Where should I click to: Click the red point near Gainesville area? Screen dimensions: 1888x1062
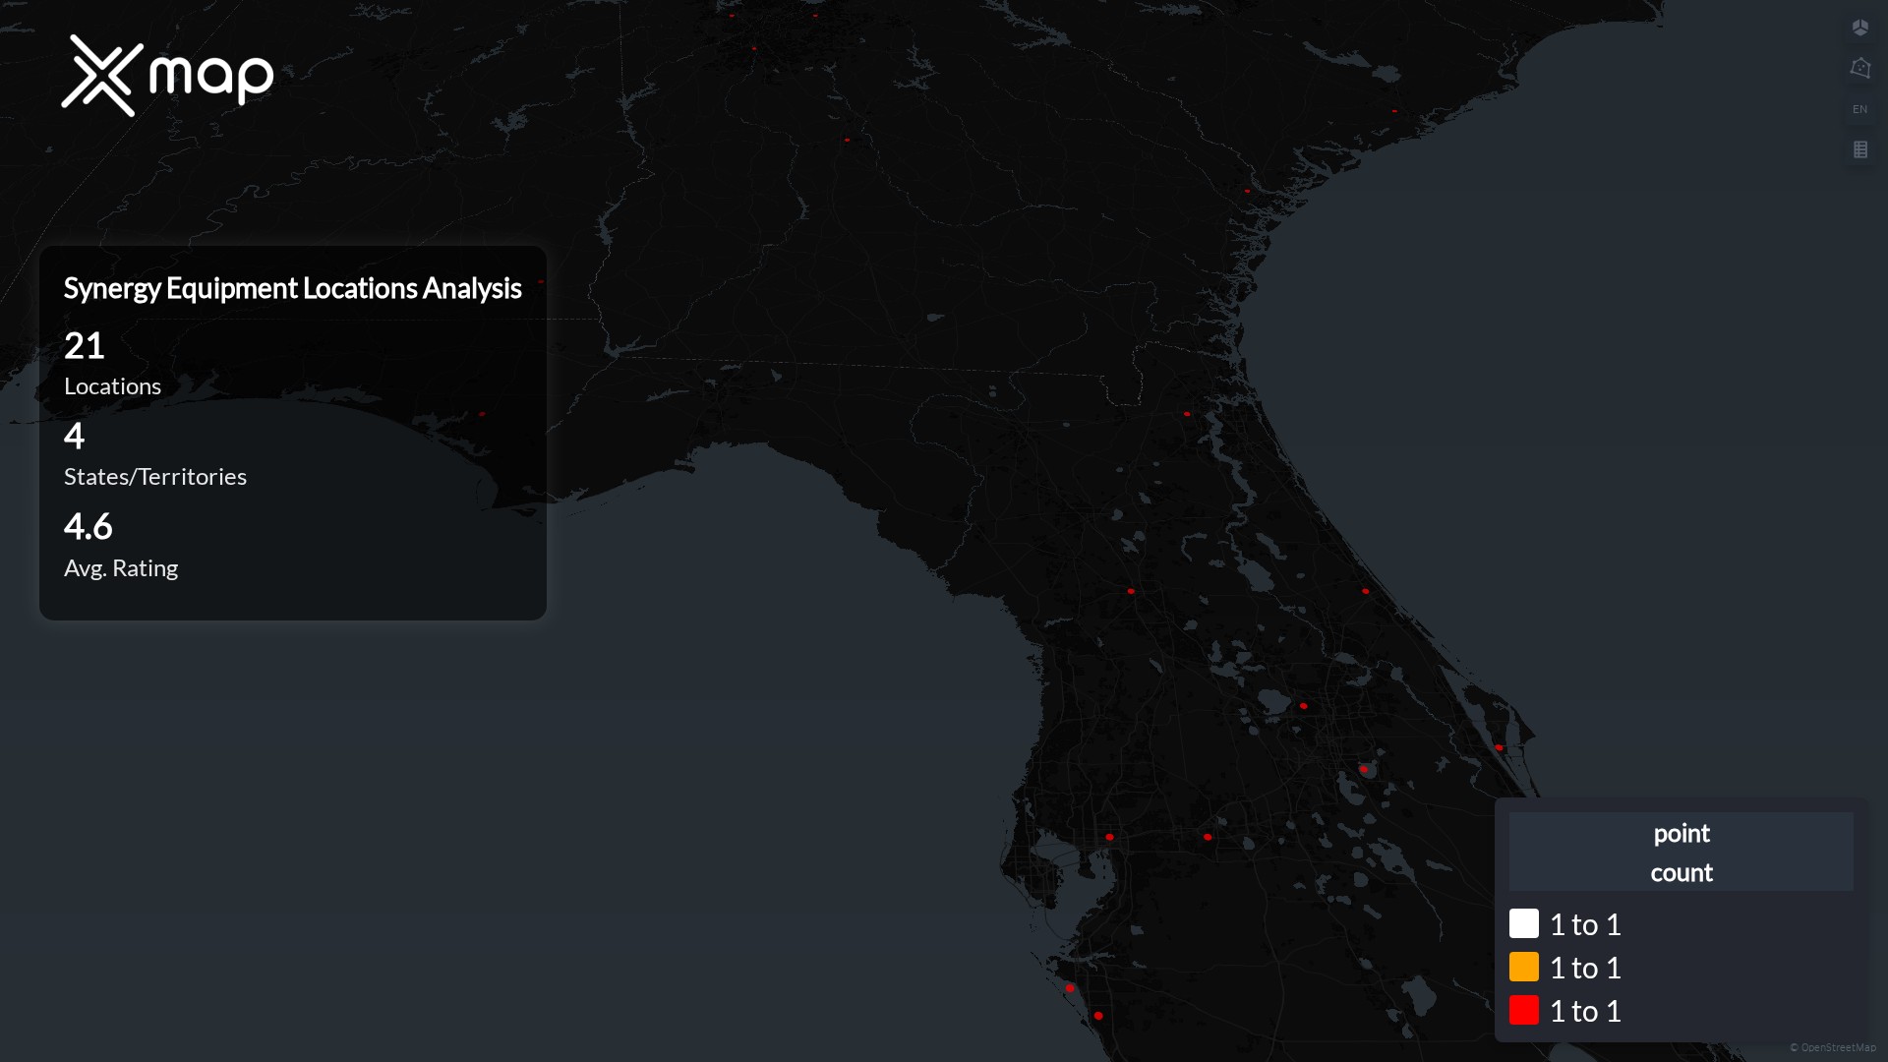click(x=1131, y=591)
